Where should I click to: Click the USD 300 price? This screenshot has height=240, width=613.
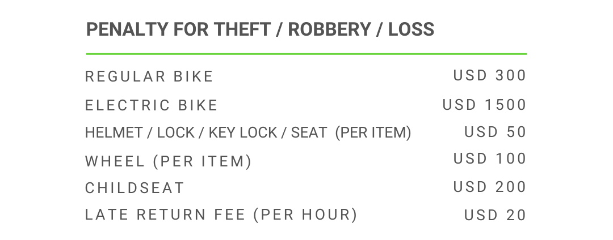click(x=490, y=75)
